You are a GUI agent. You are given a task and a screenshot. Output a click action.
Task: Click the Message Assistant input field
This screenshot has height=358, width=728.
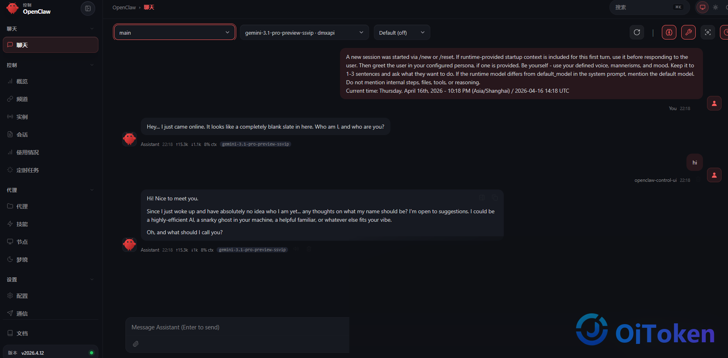[238, 327]
